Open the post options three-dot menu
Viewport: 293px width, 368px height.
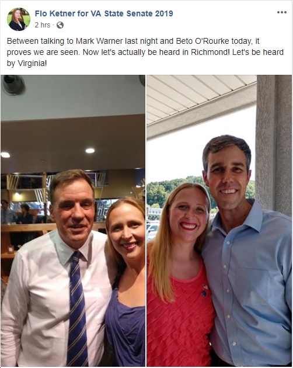click(x=281, y=12)
